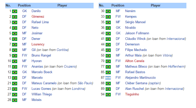The width and height of the screenshot is (196, 108).
Task: Click the flag icon in Bruno Rangel's row
Action: (x=15, y=56)
